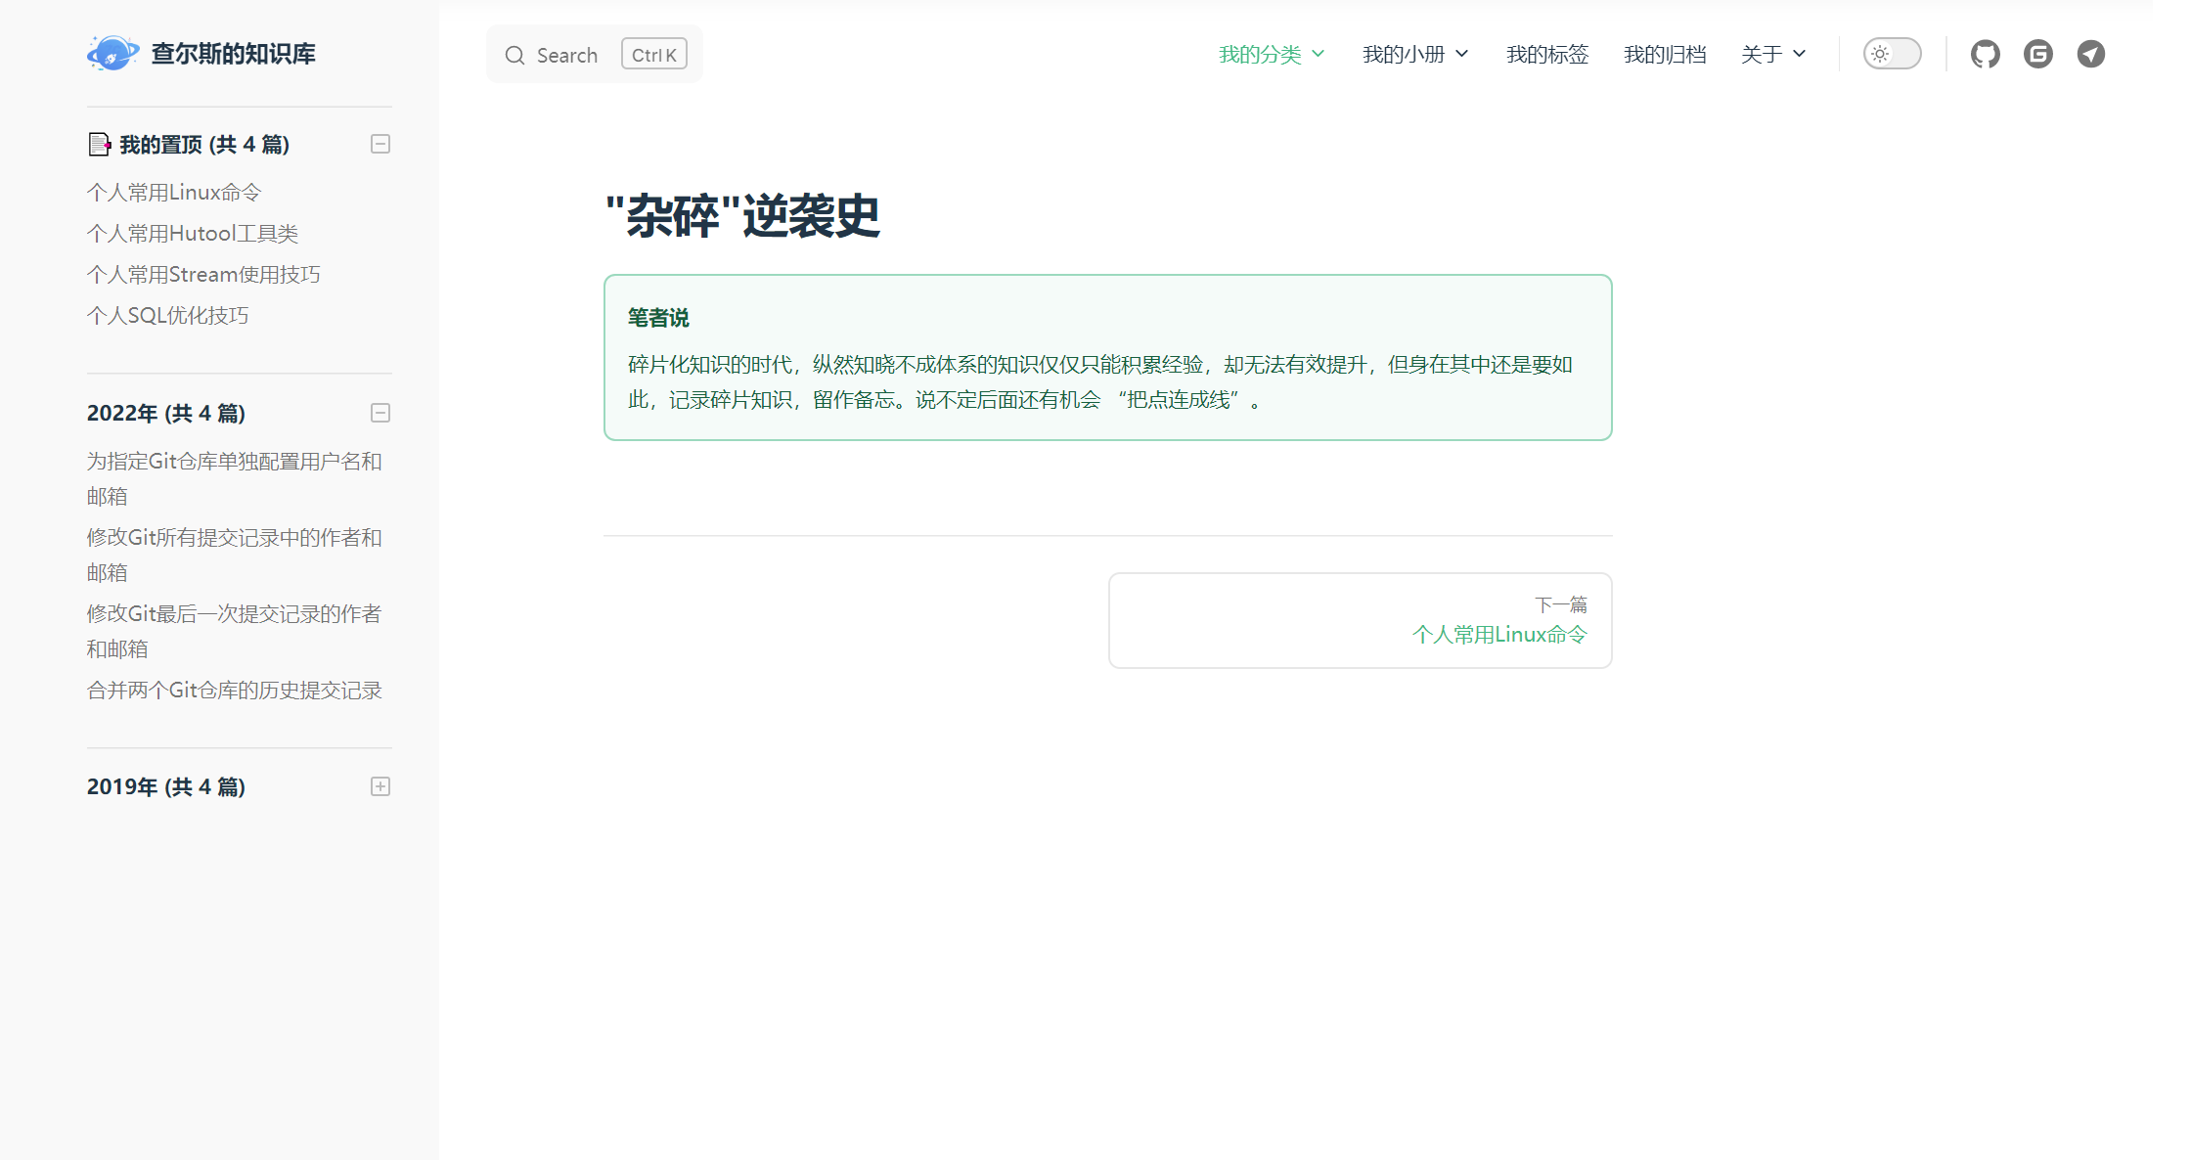Open the Gitee icon link
The width and height of the screenshot is (2191, 1160).
pyautogui.click(x=2037, y=54)
